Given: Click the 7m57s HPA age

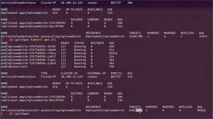Looking at the screenshot, I should 203,36.
